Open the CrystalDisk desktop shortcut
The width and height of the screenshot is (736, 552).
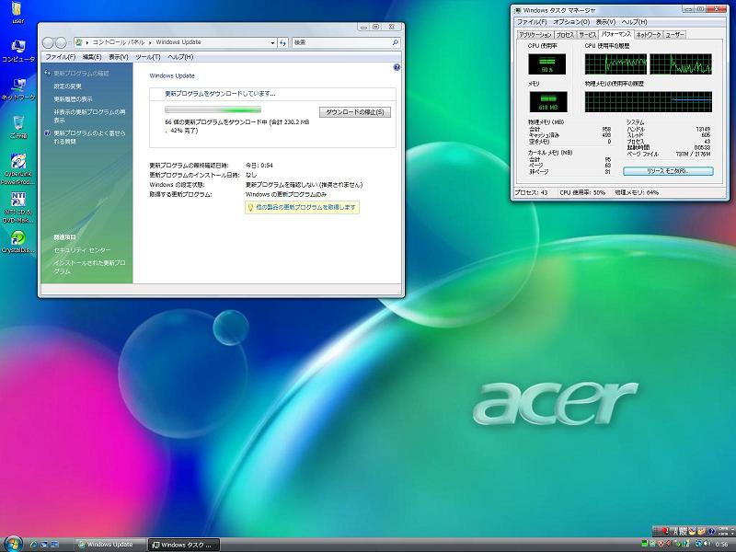tap(17, 239)
